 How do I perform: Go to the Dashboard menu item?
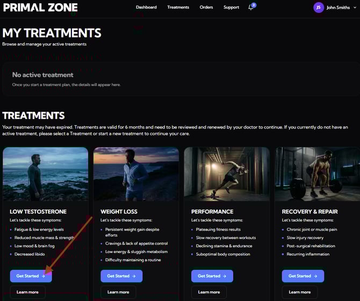[146, 8]
